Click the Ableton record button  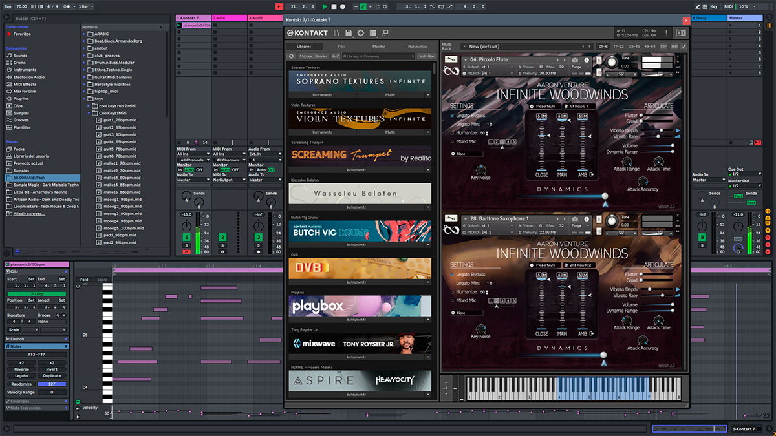343,6
